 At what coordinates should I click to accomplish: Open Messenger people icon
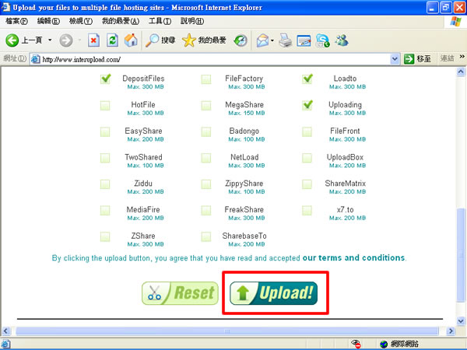[x=342, y=40]
